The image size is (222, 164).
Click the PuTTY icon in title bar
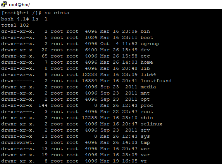4,4
